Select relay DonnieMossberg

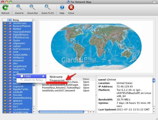(x=22, y=98)
